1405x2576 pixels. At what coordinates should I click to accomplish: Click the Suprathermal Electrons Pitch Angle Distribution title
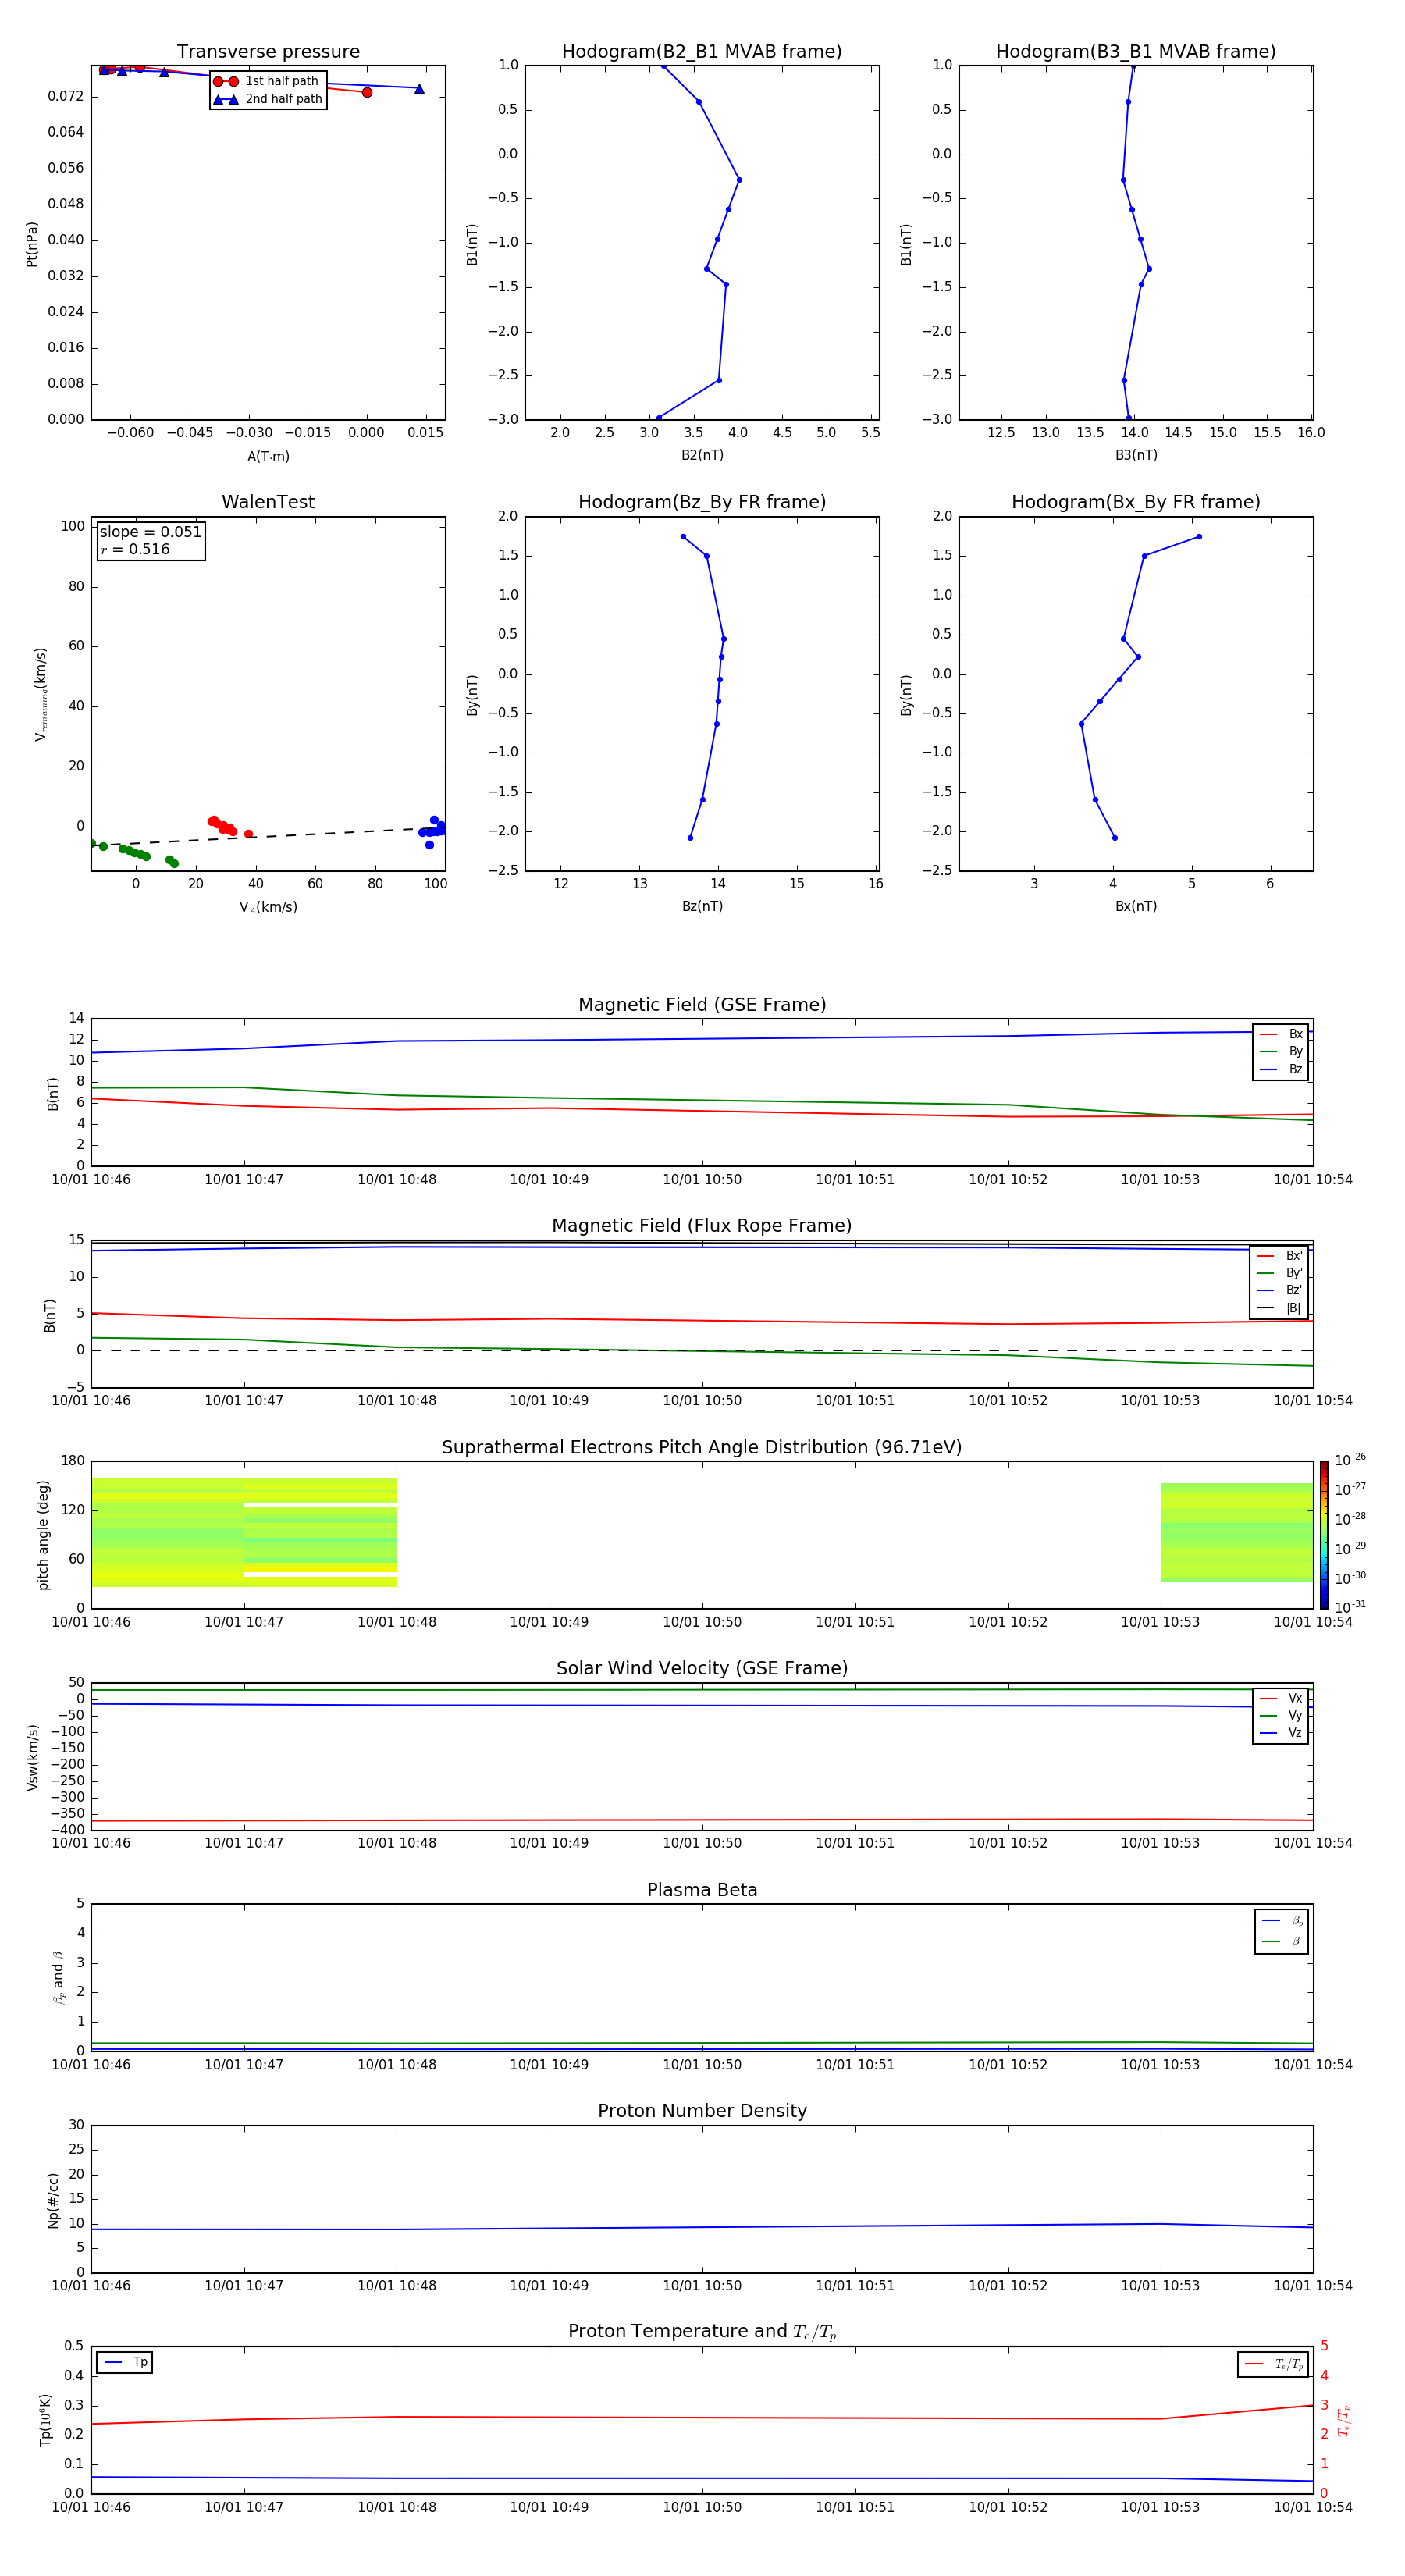(702, 1448)
